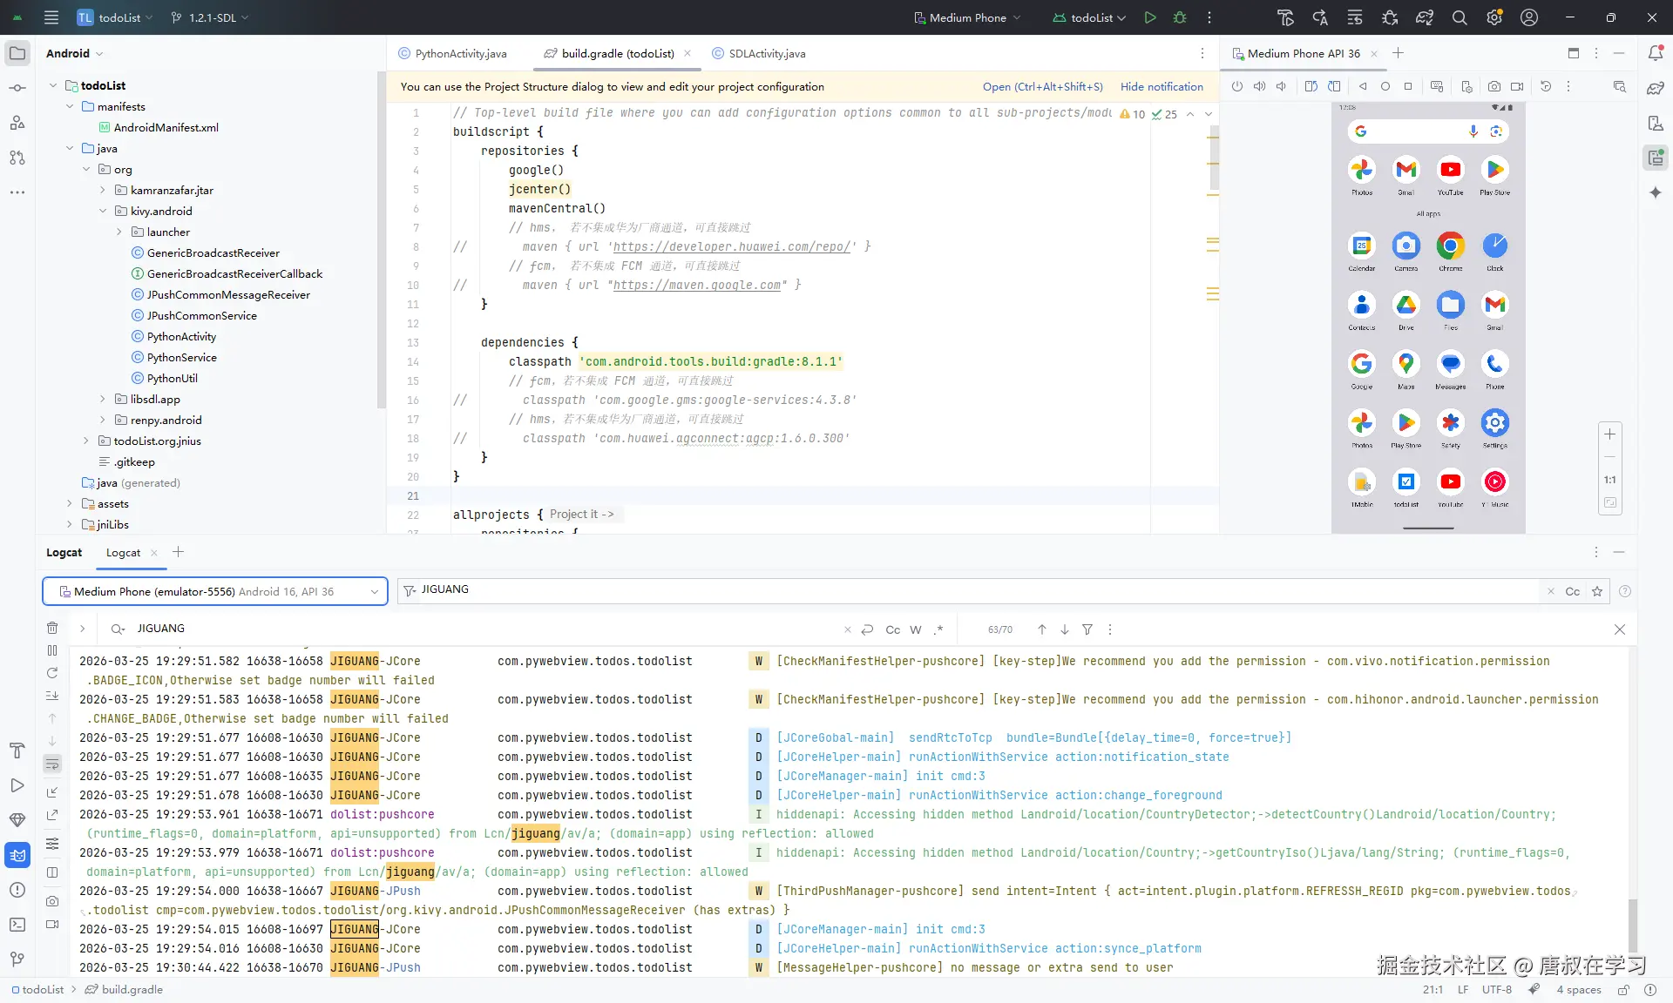Rotate emulator left

pyautogui.click(x=1311, y=87)
